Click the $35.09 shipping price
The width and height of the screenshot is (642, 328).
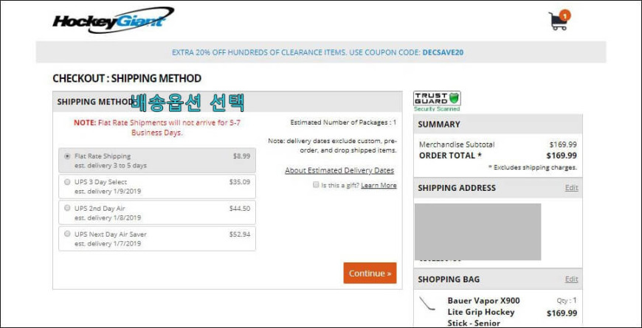(x=240, y=182)
